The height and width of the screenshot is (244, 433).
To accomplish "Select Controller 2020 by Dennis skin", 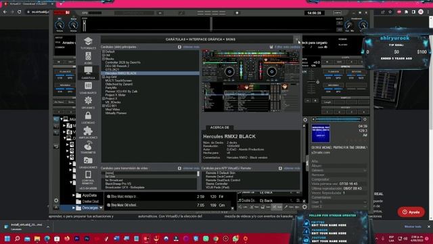I will [x=122, y=62].
